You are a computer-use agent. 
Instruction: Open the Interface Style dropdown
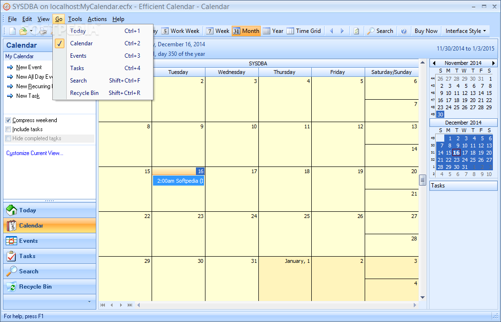click(x=466, y=31)
